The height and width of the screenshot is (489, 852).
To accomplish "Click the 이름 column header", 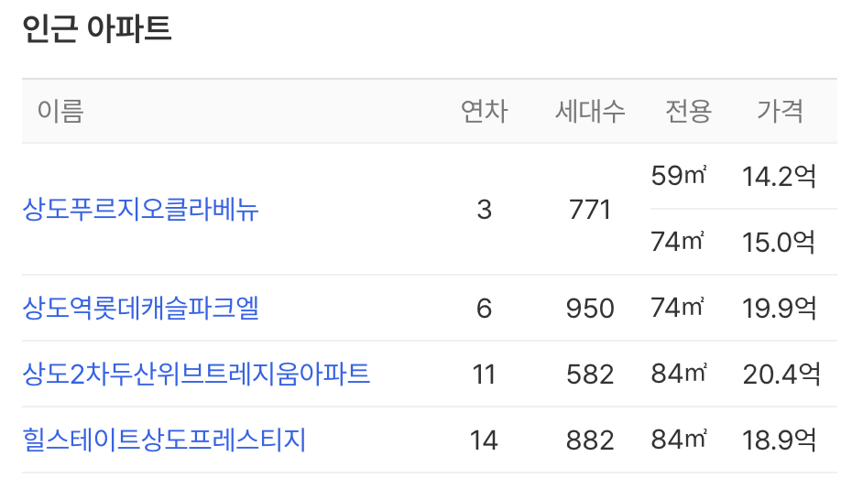I will point(60,112).
